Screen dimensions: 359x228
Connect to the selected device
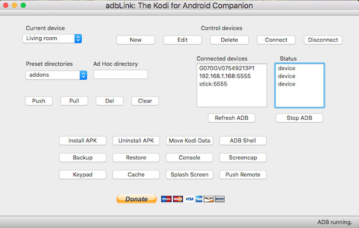pos(276,40)
